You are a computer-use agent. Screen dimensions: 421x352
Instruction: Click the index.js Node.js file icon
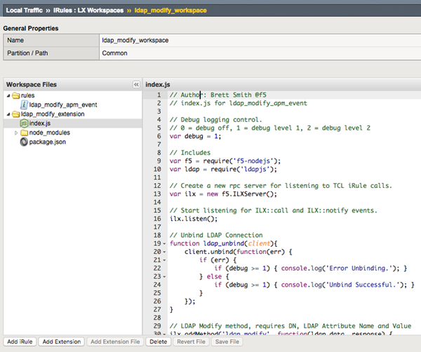[24, 123]
